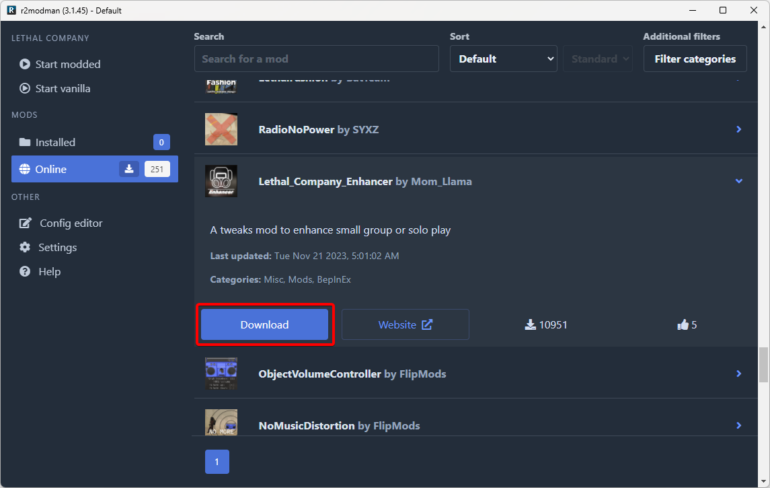770x488 pixels.
Task: Collapse the Lethal_Company_Enhancer mod entry
Action: pos(738,181)
